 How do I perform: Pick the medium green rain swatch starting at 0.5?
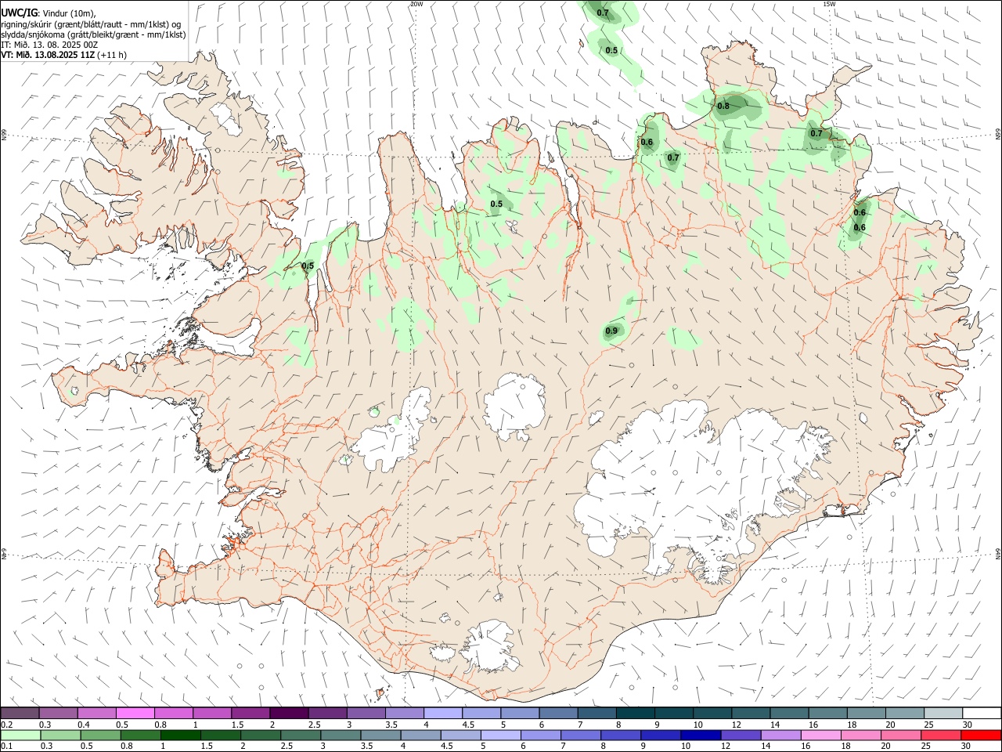coord(100,735)
